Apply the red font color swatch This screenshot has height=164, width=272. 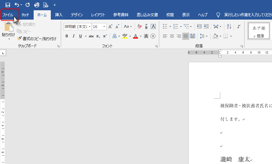click(x=136, y=36)
